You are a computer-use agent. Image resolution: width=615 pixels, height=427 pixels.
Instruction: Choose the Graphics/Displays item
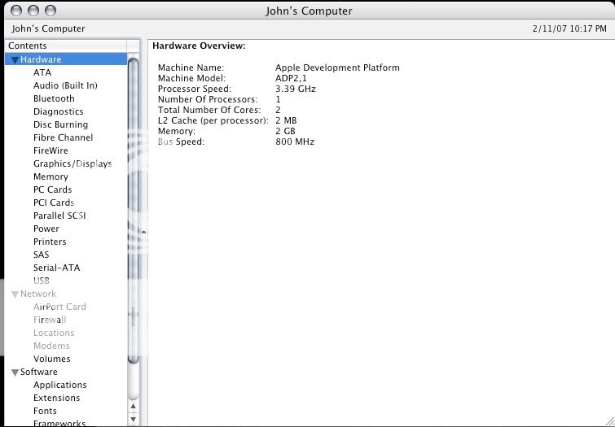tap(72, 163)
